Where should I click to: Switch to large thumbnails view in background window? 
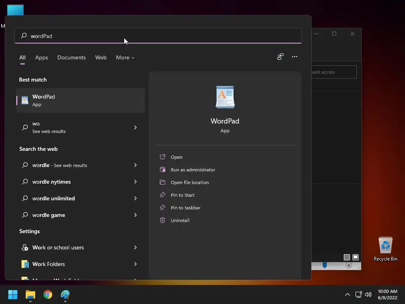[356, 257]
